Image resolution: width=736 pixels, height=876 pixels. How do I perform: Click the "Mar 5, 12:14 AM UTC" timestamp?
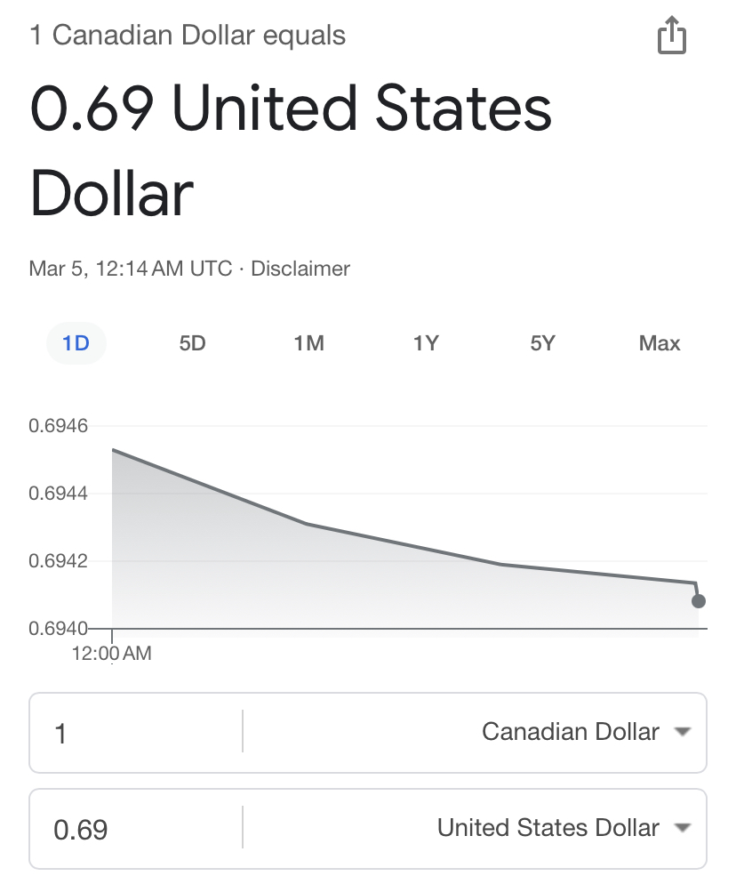click(131, 269)
